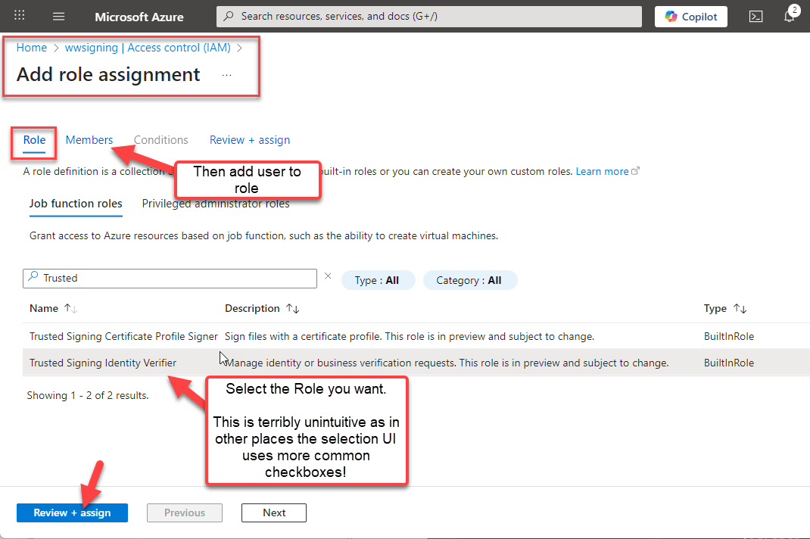The width and height of the screenshot is (810, 539).
Task: Click the Microsoft Azure logo text
Action: pos(139,17)
